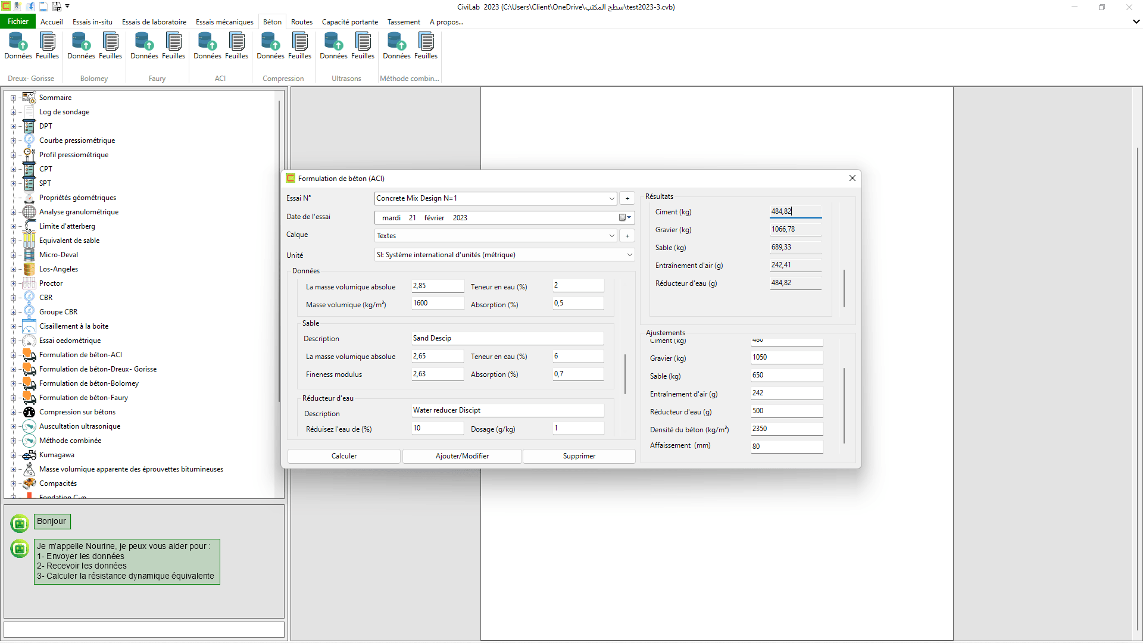
Task: Open Feuilles in Ultrasons group
Action: point(363,46)
